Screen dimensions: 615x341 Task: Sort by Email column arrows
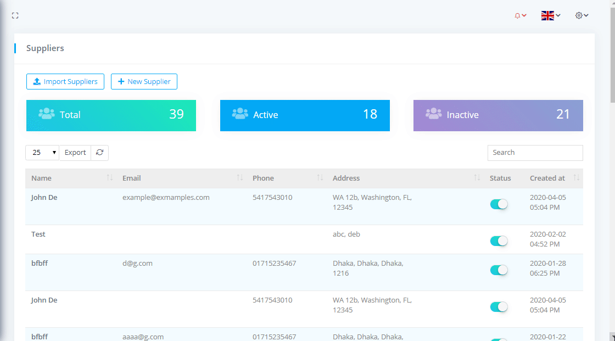(239, 178)
